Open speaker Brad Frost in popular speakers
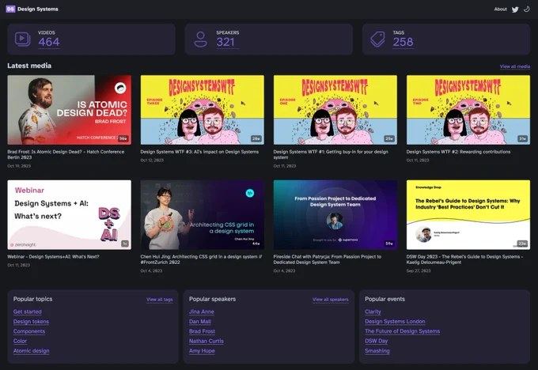The image size is (538, 370). (202, 331)
